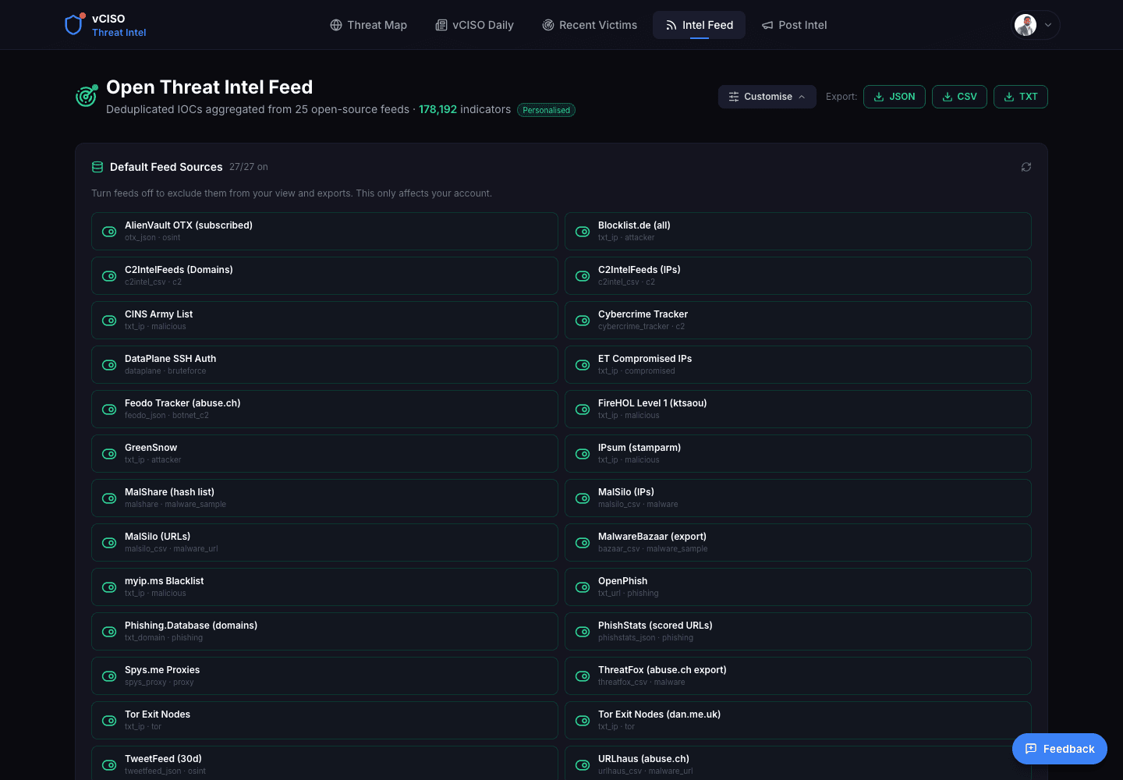1123x780 pixels.
Task: Click the 27/27 on counter text
Action: click(x=249, y=167)
